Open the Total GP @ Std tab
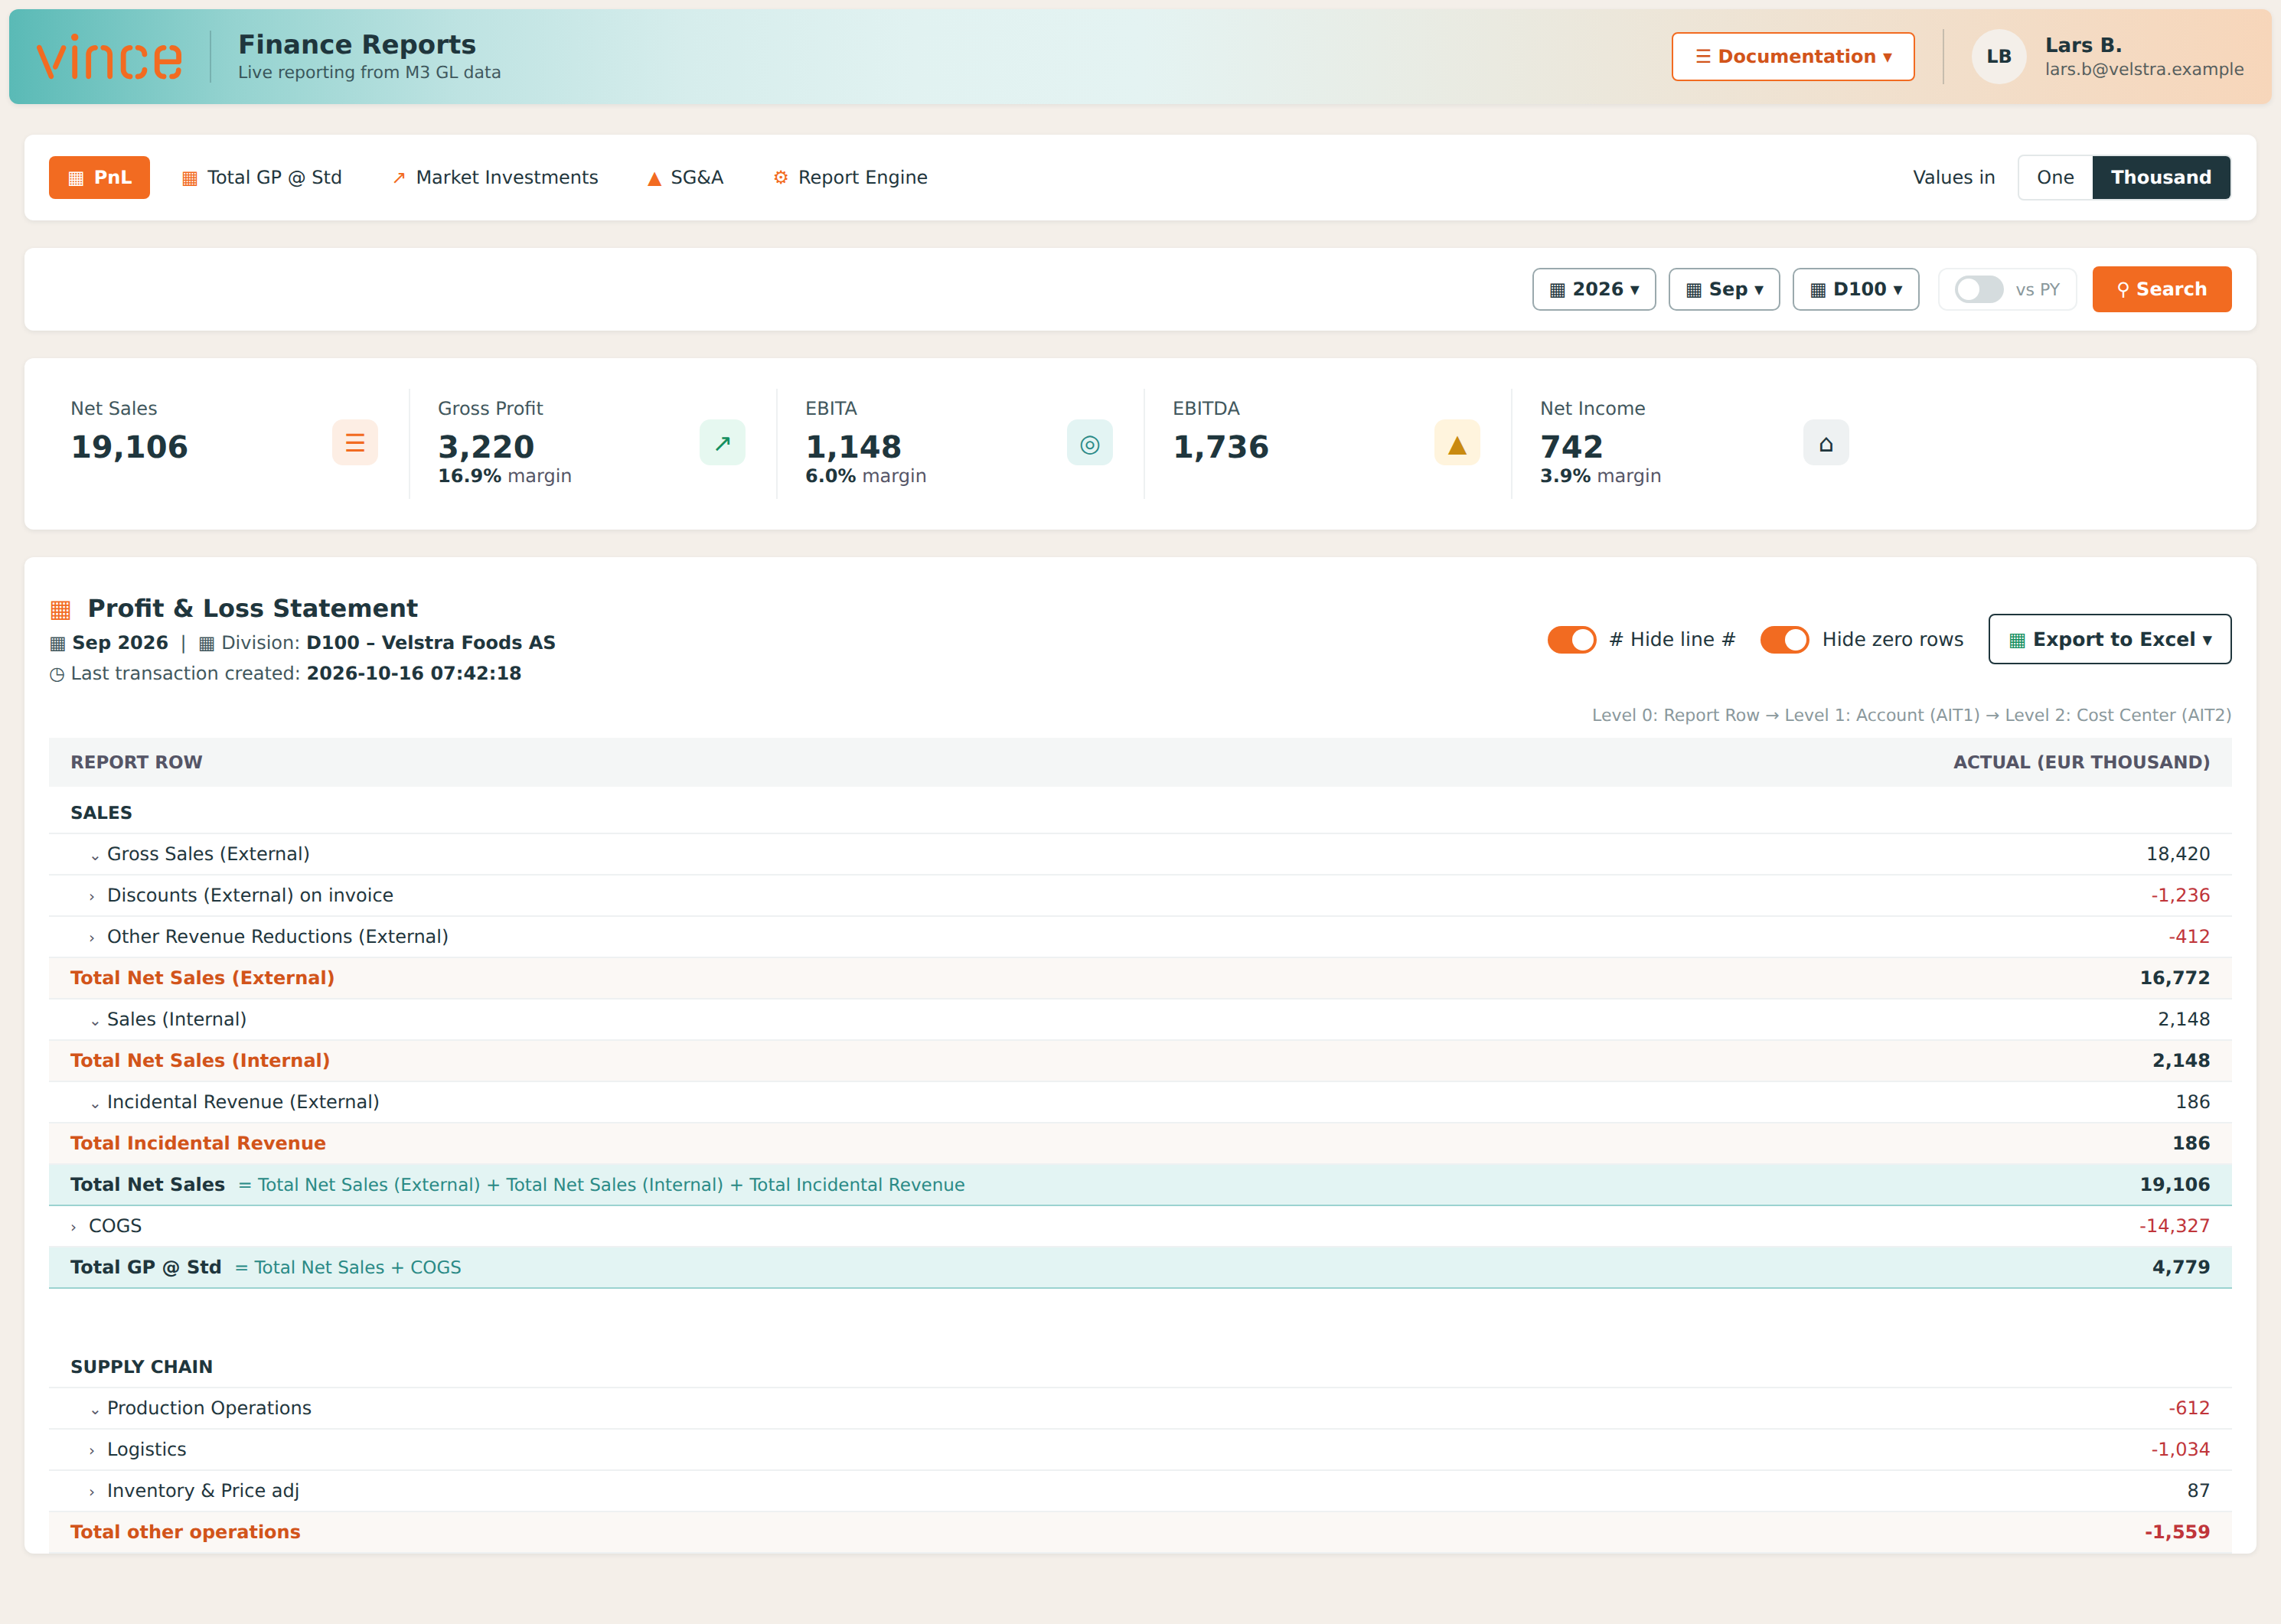The height and width of the screenshot is (1624, 2281). point(262,178)
